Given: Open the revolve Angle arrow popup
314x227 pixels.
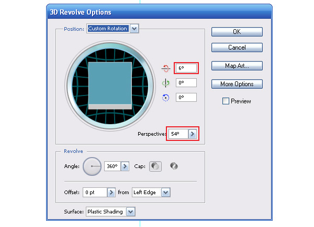Looking at the screenshot, I should pos(125,166).
